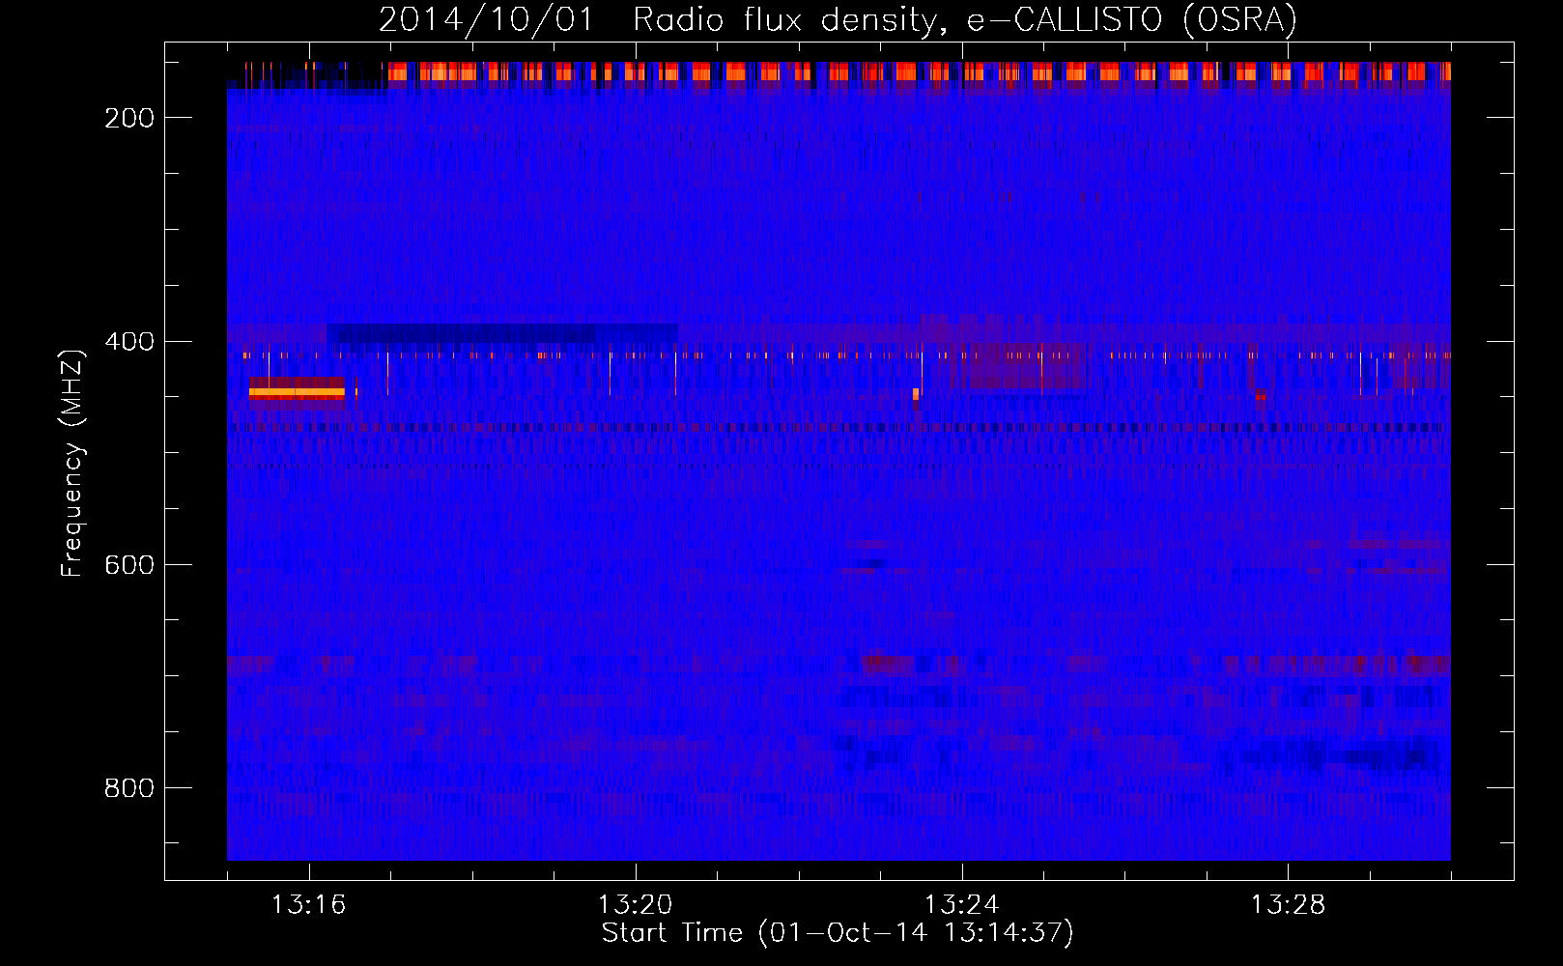Click the 600 frequency tick label

[129, 565]
